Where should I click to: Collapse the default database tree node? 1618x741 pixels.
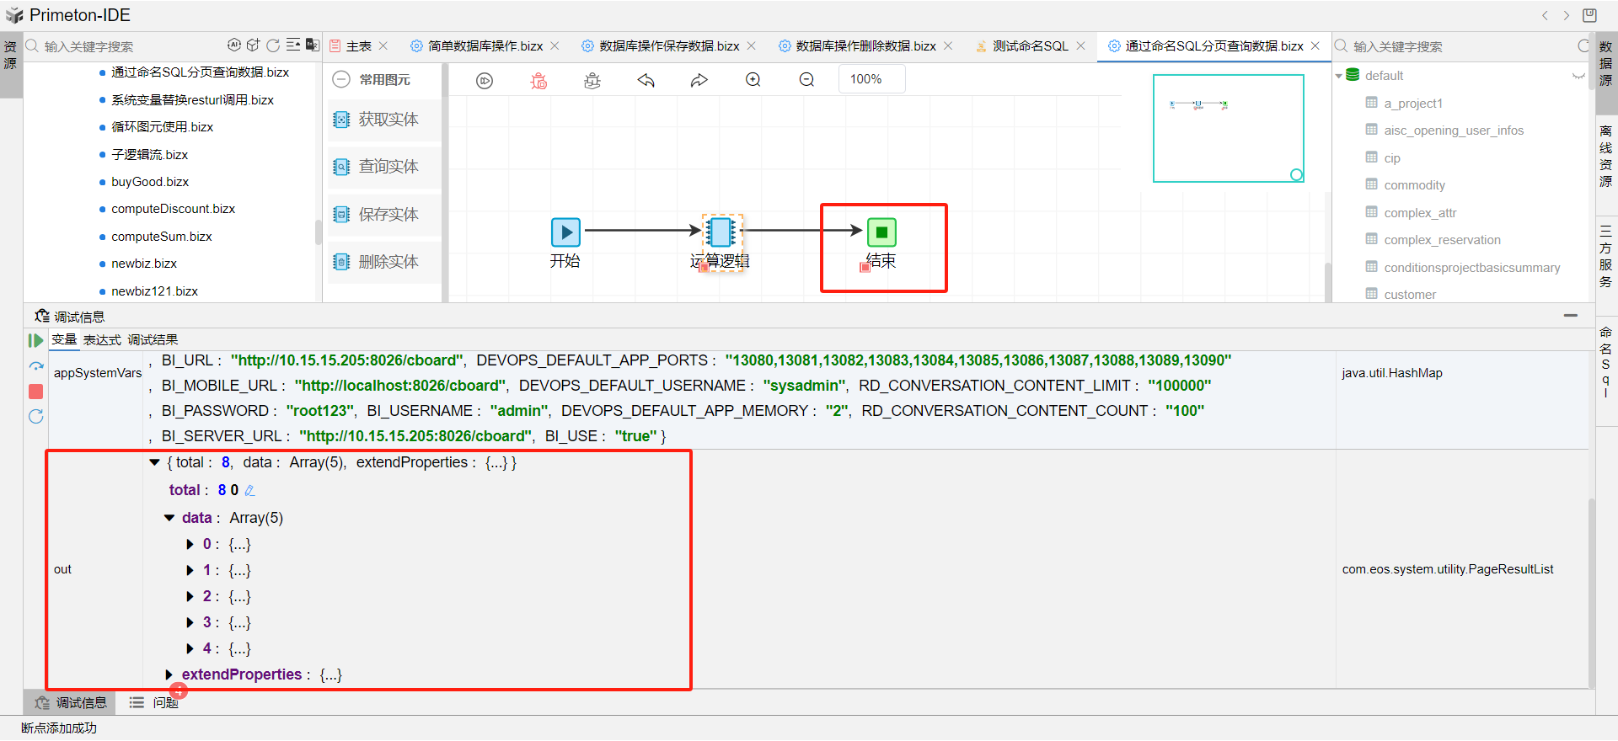click(1339, 76)
